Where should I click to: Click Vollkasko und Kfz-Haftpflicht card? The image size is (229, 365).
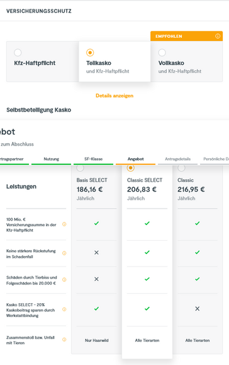(186, 61)
